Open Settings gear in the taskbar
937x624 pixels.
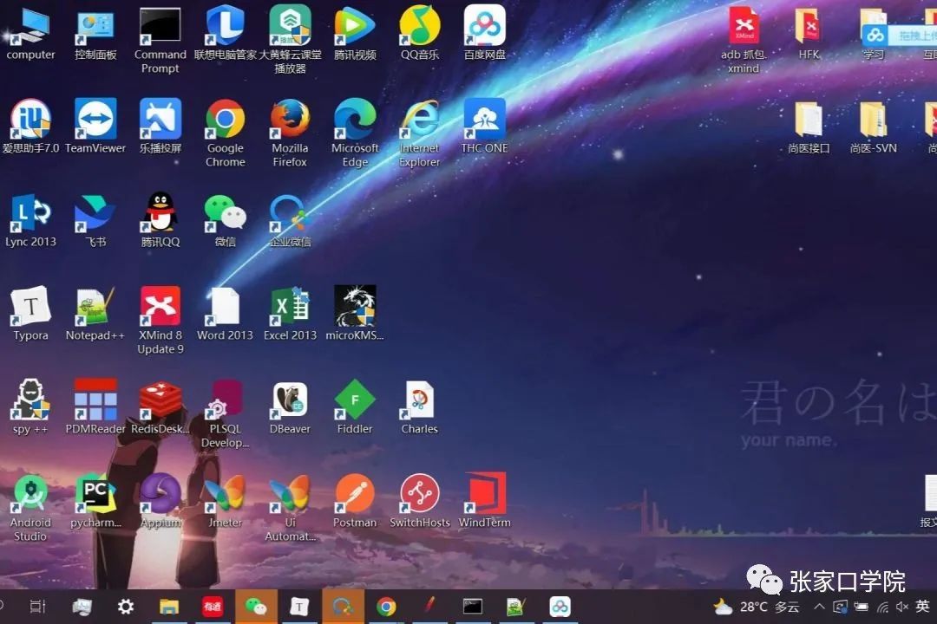[x=126, y=607]
